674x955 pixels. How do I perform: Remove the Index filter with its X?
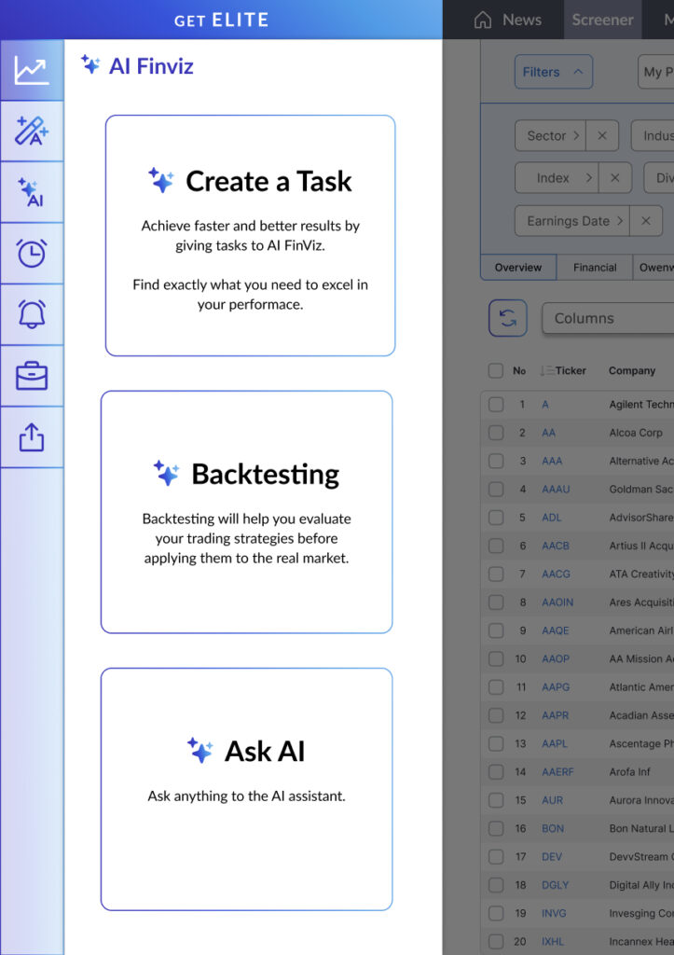click(x=615, y=178)
